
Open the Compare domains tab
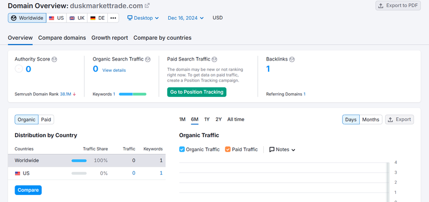coord(62,38)
